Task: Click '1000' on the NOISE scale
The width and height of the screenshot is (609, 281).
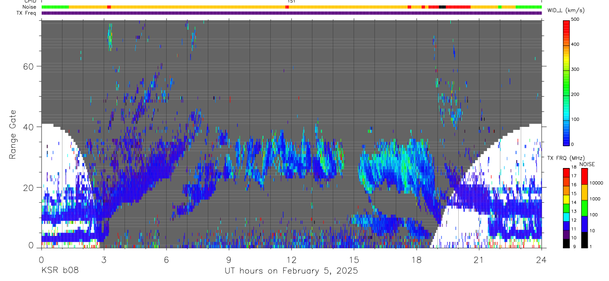Action: coord(595,199)
